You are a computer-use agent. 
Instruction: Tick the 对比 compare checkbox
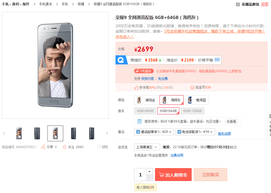pos(99,147)
